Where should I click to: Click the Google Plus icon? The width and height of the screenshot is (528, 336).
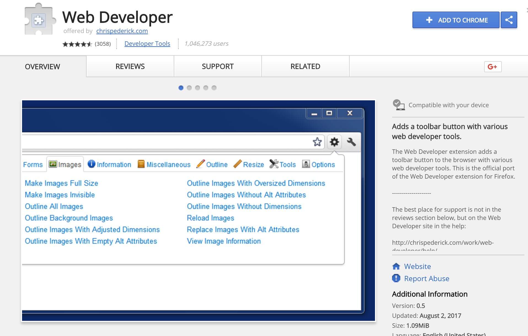(492, 67)
